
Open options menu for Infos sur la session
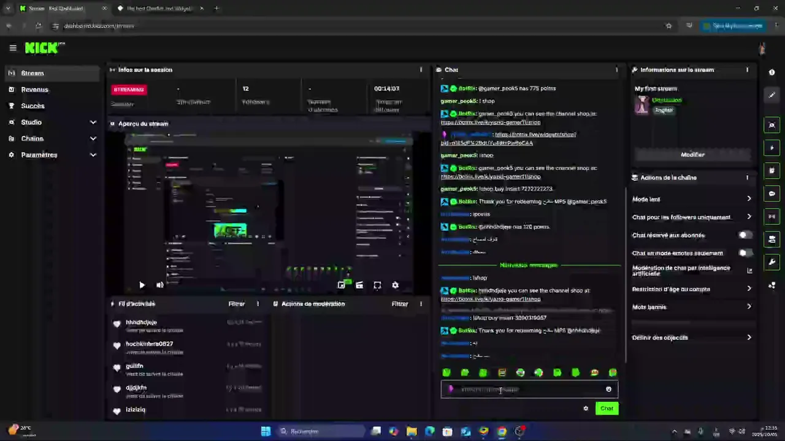421,70
